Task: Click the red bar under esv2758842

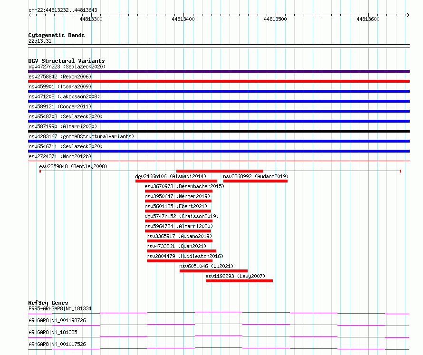Action: [219, 81]
